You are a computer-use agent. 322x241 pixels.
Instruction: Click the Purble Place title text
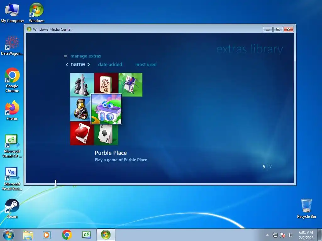(111, 153)
